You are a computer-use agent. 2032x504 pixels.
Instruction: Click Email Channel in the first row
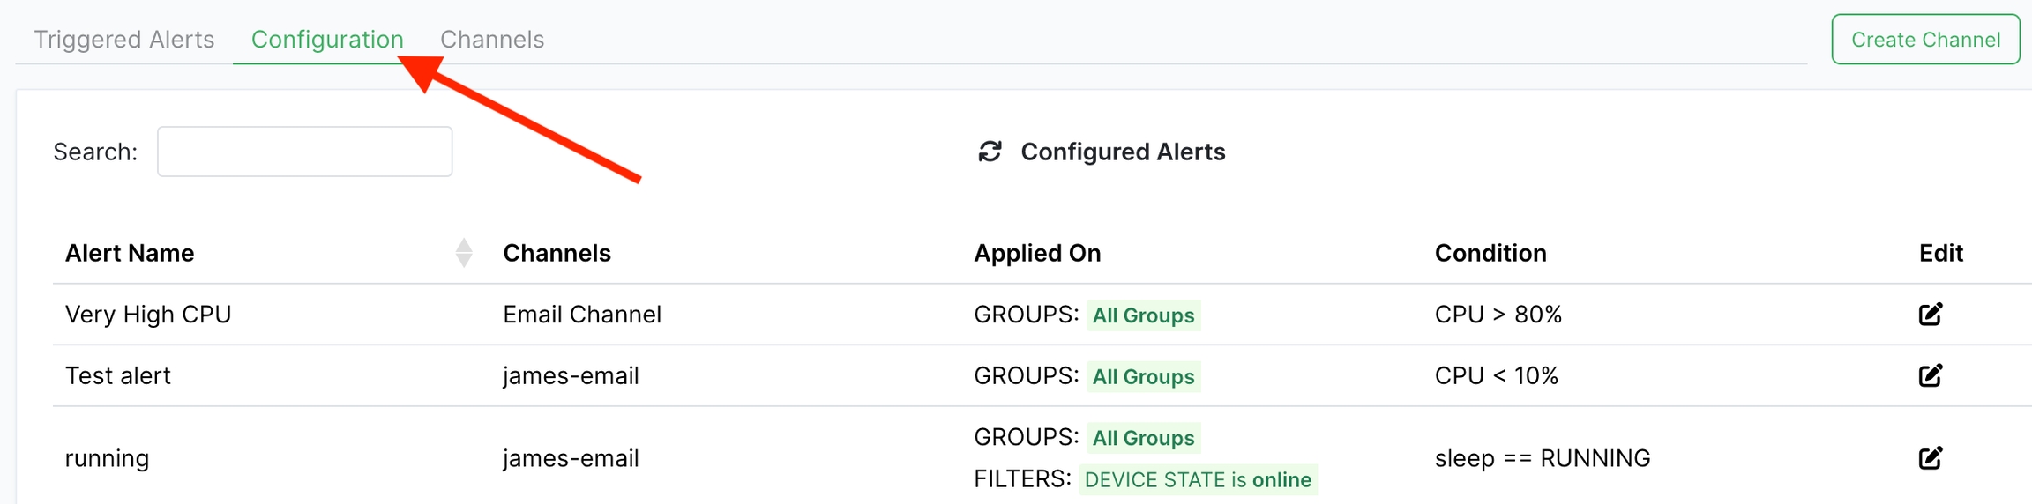[x=581, y=315]
